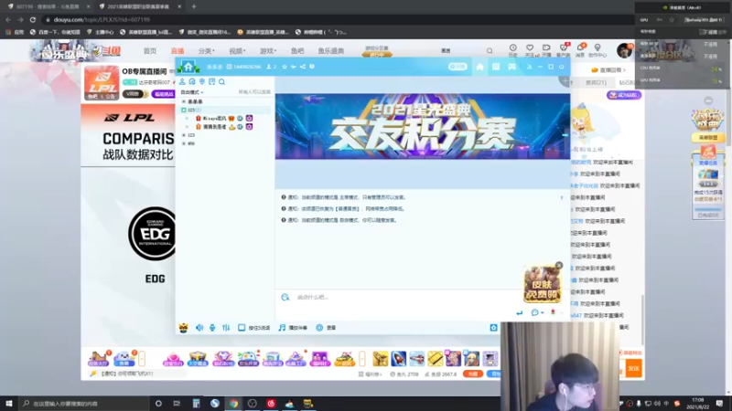Click the Windows taskbar search box
This screenshot has width=732, height=411.
84,403
